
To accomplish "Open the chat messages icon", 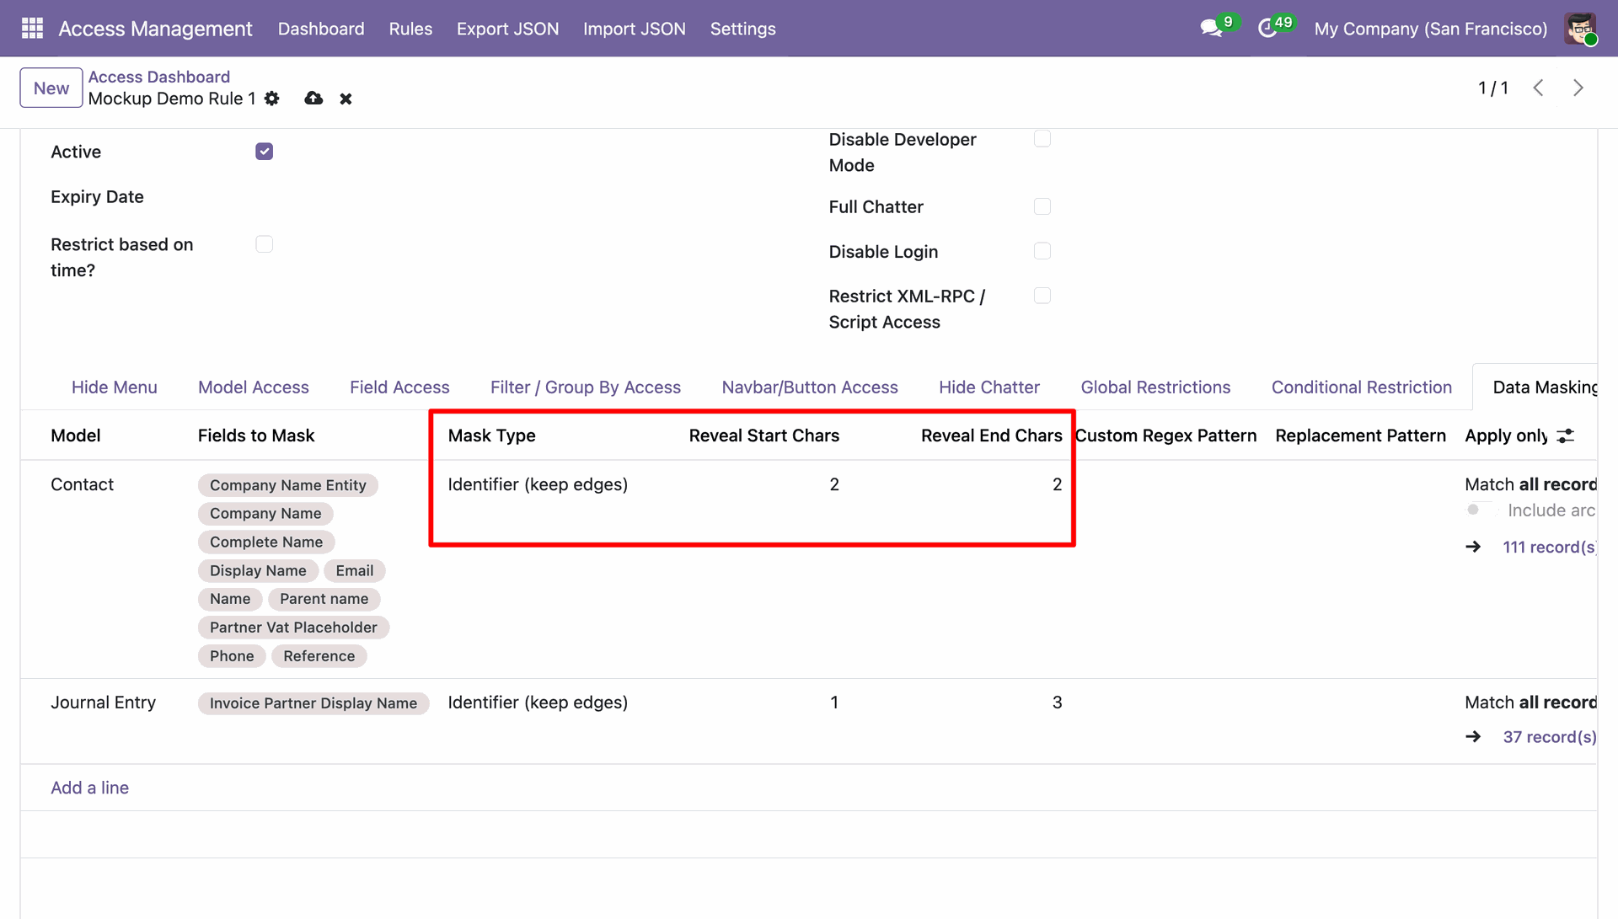I will 1211,29.
